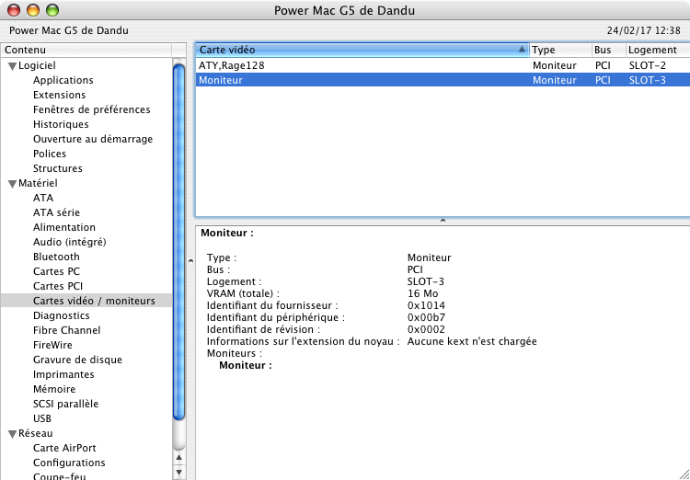Select FireWire in the sidebar
Screen dimensions: 690x480
coord(52,346)
